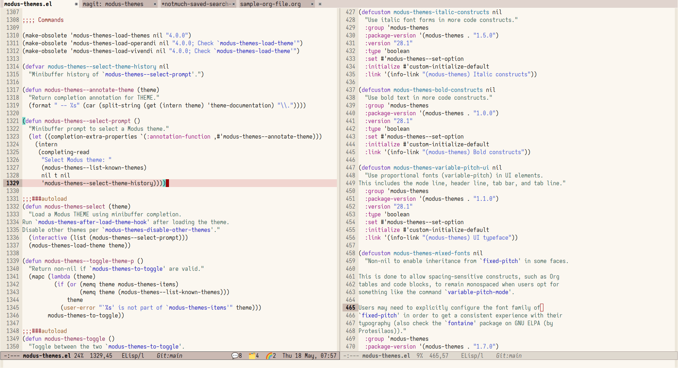Click '(interactive' on line 1336
Image resolution: width=678 pixels, height=368 pixels.
click(48, 238)
